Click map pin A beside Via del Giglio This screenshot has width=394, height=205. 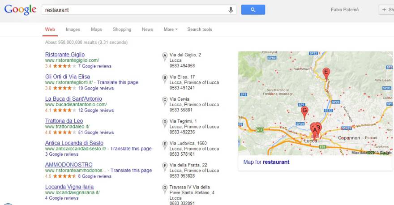[x=165, y=57]
